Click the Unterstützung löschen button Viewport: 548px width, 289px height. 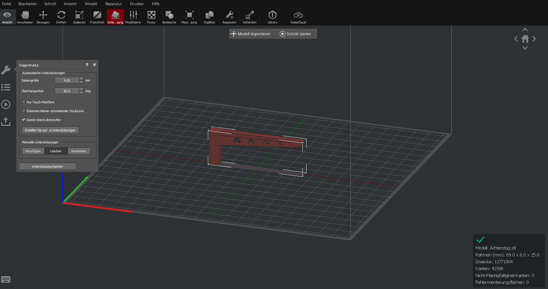click(x=47, y=166)
